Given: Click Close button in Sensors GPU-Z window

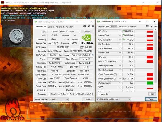Looking at the screenshot, I should point(151,99).
